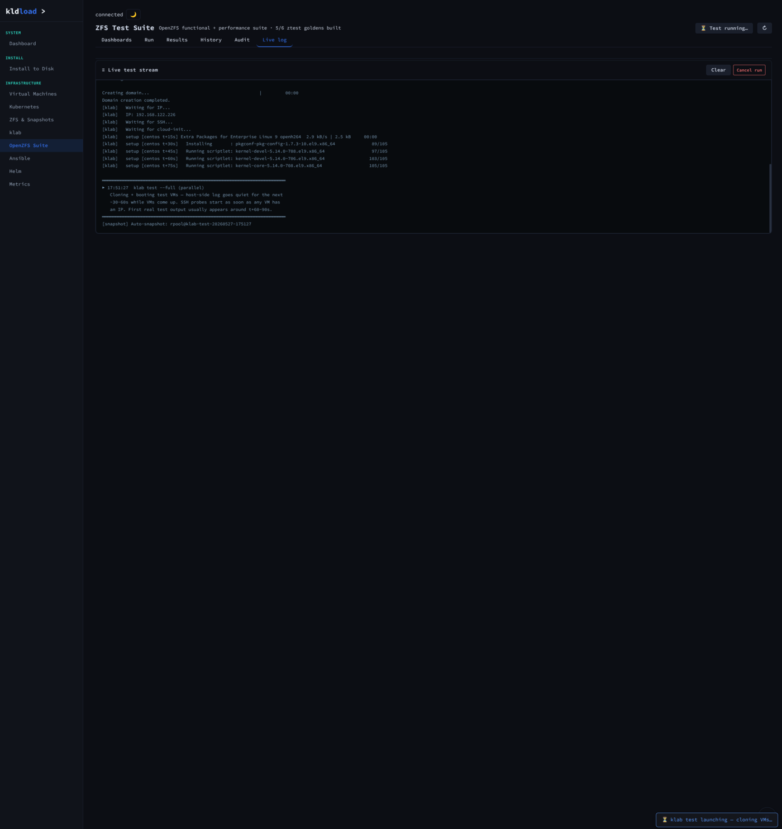Click the centos t+45s kernel-devel log line

tap(245, 151)
